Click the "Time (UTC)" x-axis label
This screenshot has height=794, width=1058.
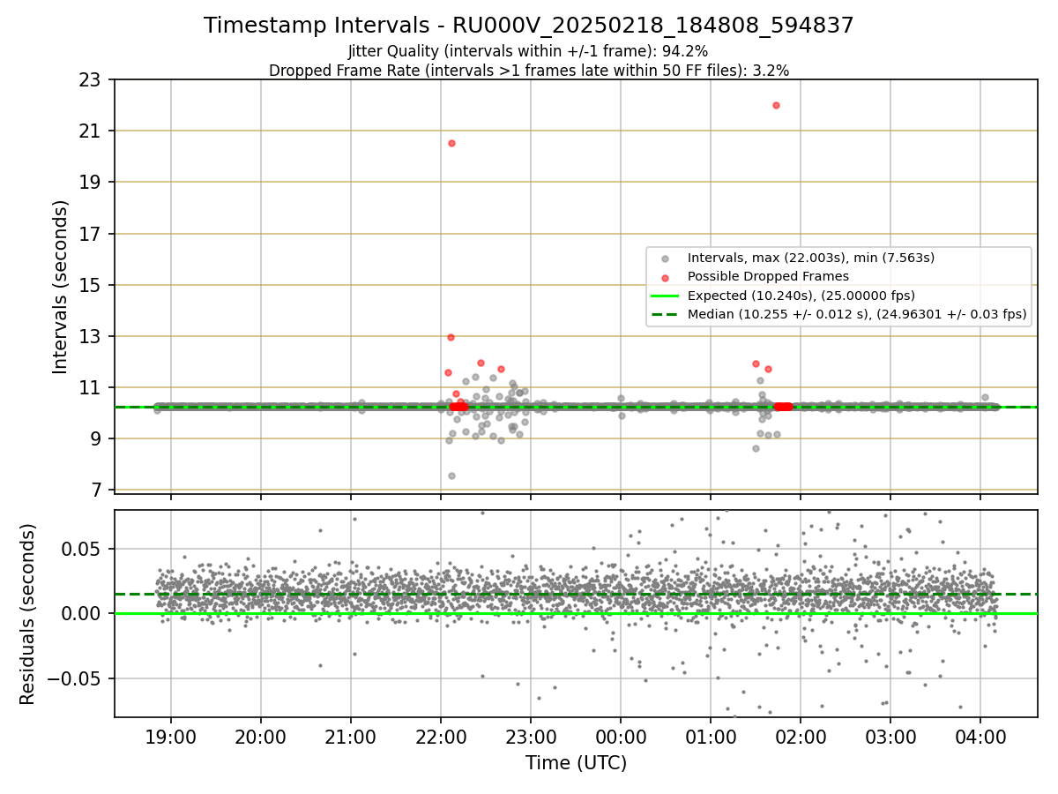[576, 763]
